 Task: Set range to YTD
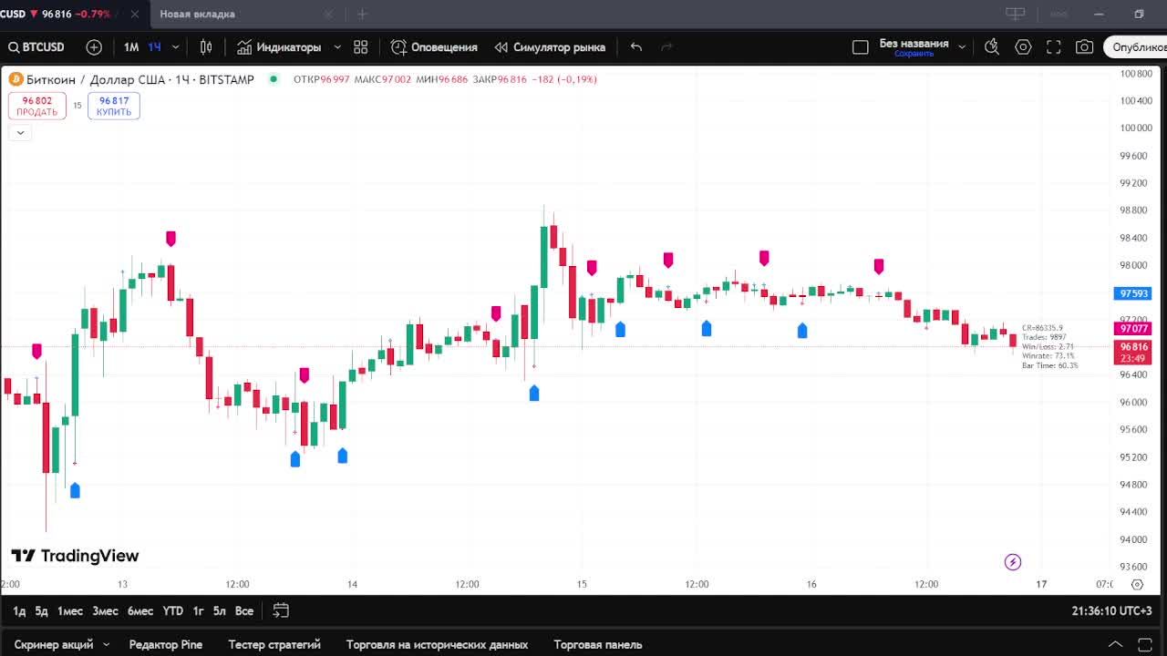173,610
